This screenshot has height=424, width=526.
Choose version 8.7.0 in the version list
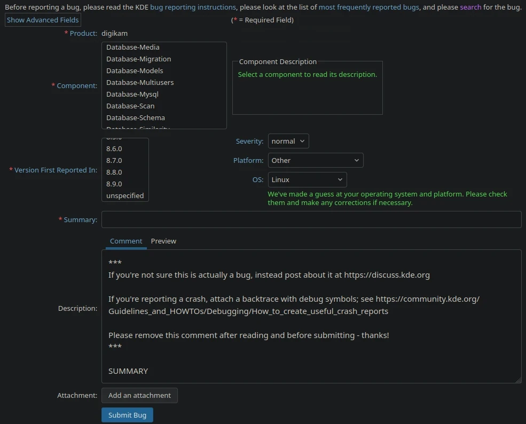(114, 160)
